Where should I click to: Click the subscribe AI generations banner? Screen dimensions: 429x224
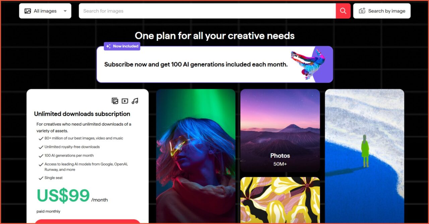pyautogui.click(x=214, y=65)
